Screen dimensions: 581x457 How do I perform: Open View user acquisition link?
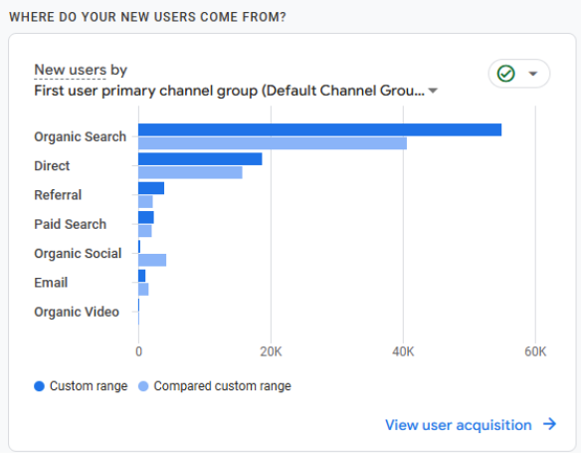point(459,425)
